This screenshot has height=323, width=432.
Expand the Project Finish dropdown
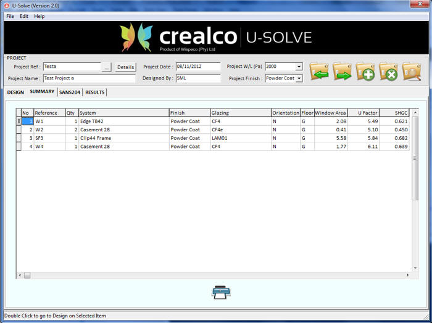click(299, 79)
